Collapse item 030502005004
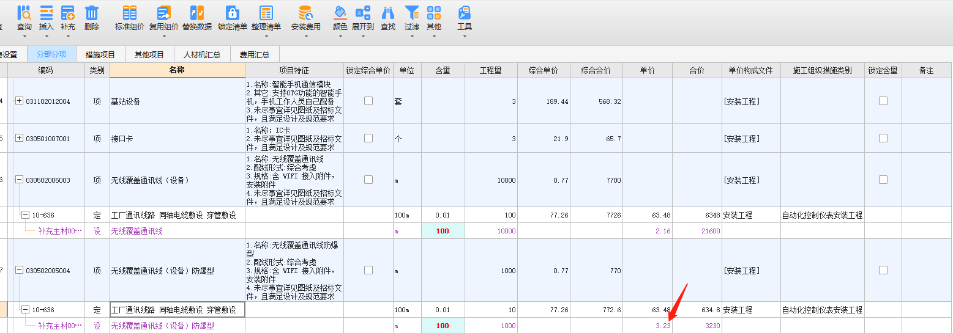Image resolution: width=953 pixels, height=333 pixels. pos(19,270)
